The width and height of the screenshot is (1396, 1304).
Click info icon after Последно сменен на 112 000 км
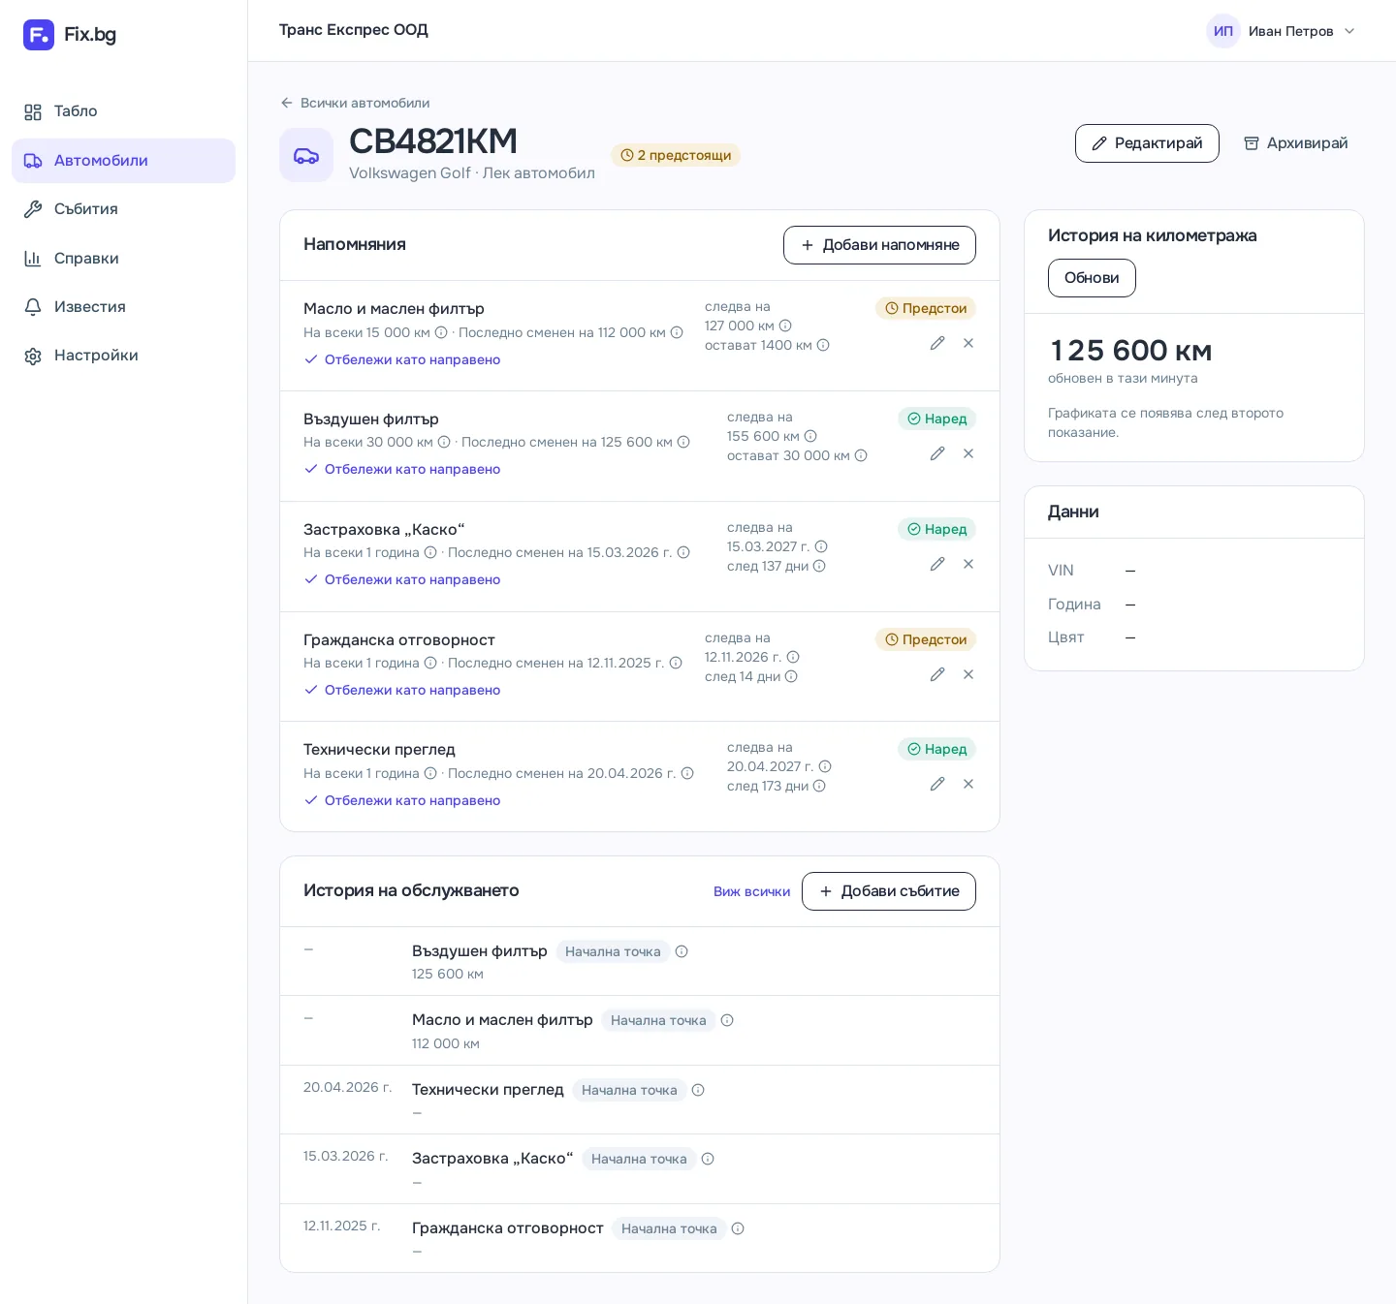(677, 332)
